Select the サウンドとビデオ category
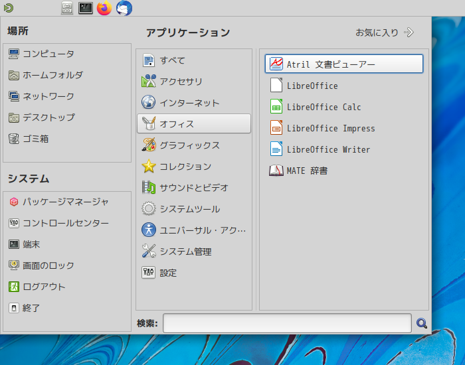The height and width of the screenshot is (365, 465). (194, 188)
